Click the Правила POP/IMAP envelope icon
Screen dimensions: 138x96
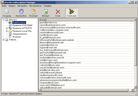[10, 25]
